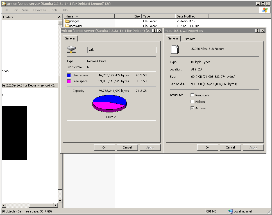Click the blue Used space swatch

click(69, 75)
